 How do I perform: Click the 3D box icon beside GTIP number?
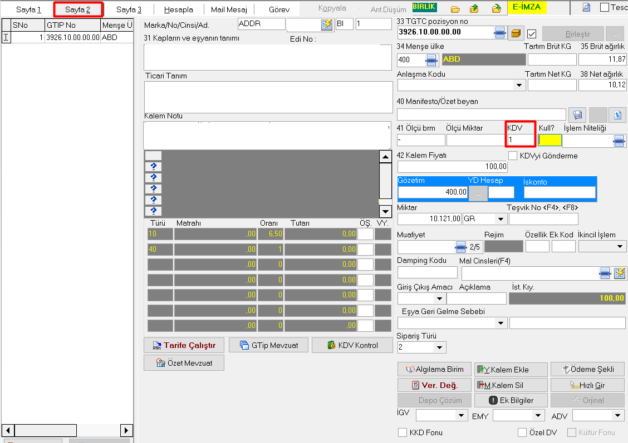(516, 33)
